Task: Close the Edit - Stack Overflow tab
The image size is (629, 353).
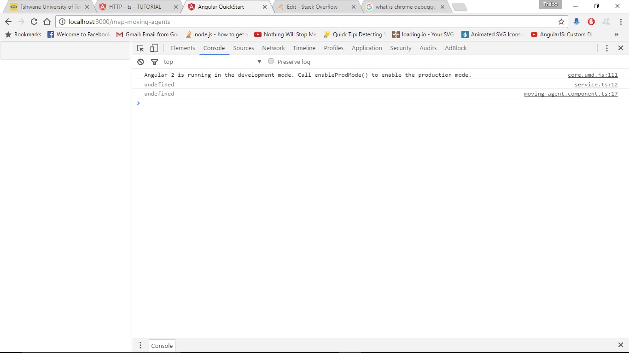Action: pyautogui.click(x=353, y=7)
